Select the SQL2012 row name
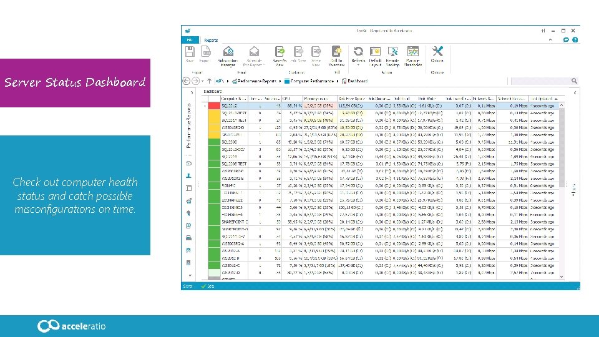599x337 pixels. click(229, 106)
